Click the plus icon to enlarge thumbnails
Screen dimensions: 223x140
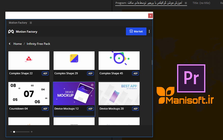pyautogui.click(x=32, y=132)
